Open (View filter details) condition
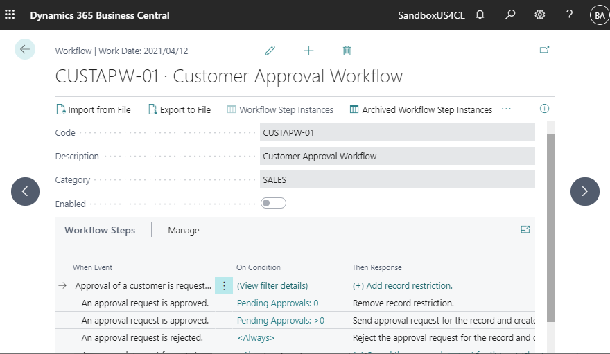The width and height of the screenshot is (610, 354). [x=272, y=286]
